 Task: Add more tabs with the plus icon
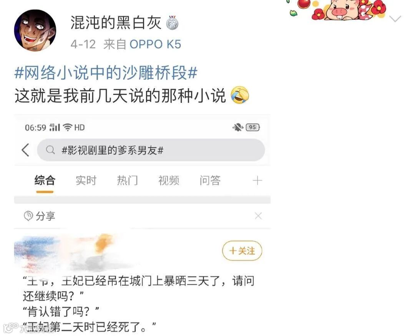[x=257, y=181]
